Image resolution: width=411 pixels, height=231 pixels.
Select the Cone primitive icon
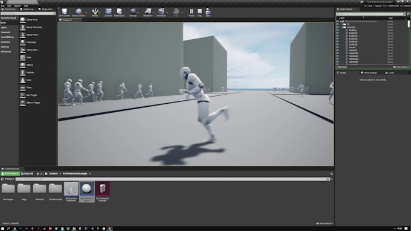[x=22, y=80]
